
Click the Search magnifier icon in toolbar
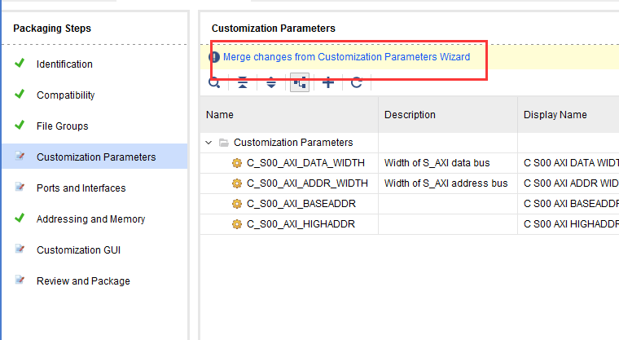point(214,82)
